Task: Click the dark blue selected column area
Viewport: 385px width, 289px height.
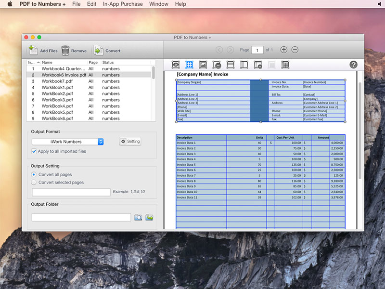Action: click(259, 101)
